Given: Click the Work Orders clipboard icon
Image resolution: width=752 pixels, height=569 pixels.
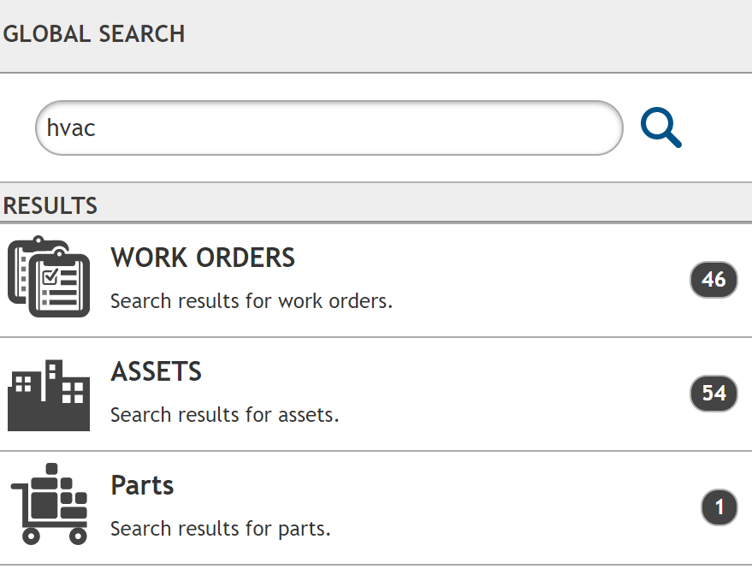Looking at the screenshot, I should pyautogui.click(x=49, y=276).
